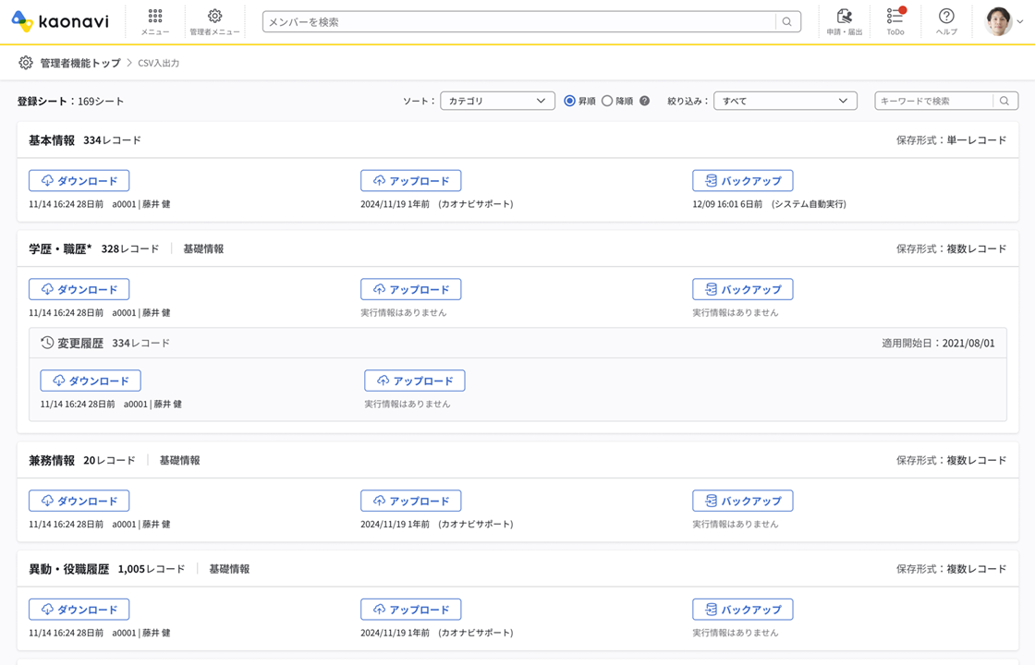Click アップロード for 学歴・職歴 sheet
The height and width of the screenshot is (665, 1035).
[410, 289]
